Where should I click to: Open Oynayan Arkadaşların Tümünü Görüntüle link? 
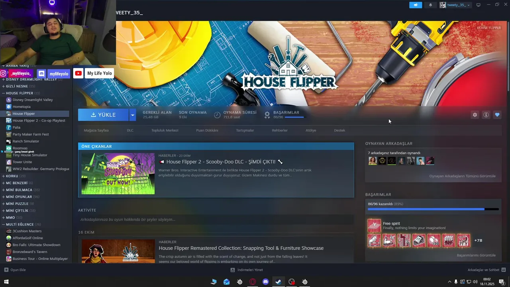[462, 176]
